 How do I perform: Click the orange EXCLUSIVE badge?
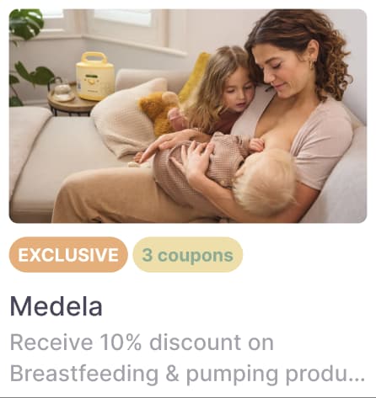(68, 255)
